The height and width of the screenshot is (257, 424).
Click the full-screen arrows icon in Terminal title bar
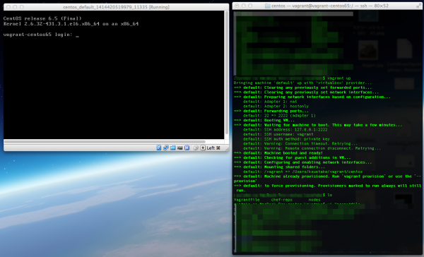(418, 6)
